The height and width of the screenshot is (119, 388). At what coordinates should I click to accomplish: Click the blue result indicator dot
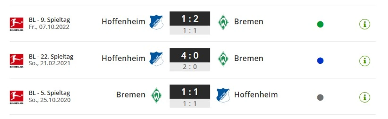pyautogui.click(x=320, y=61)
